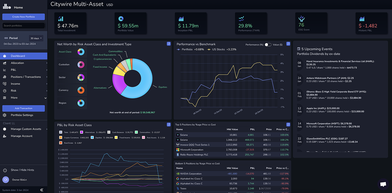This screenshot has width=392, height=193.
Task: Click the Show / Hide Hints info icon
Action: pyautogui.click(x=5, y=170)
